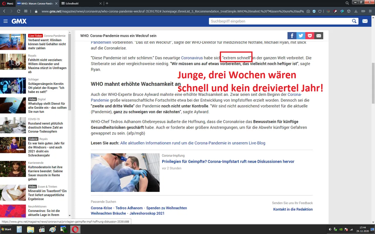This screenshot has width=375, height=234.
Task: Open the paint palette taskbar icon
Action: (53, 229)
